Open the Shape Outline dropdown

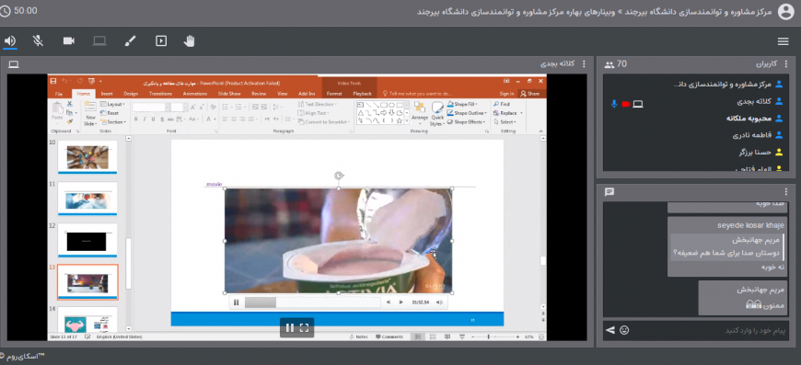pyautogui.click(x=467, y=113)
